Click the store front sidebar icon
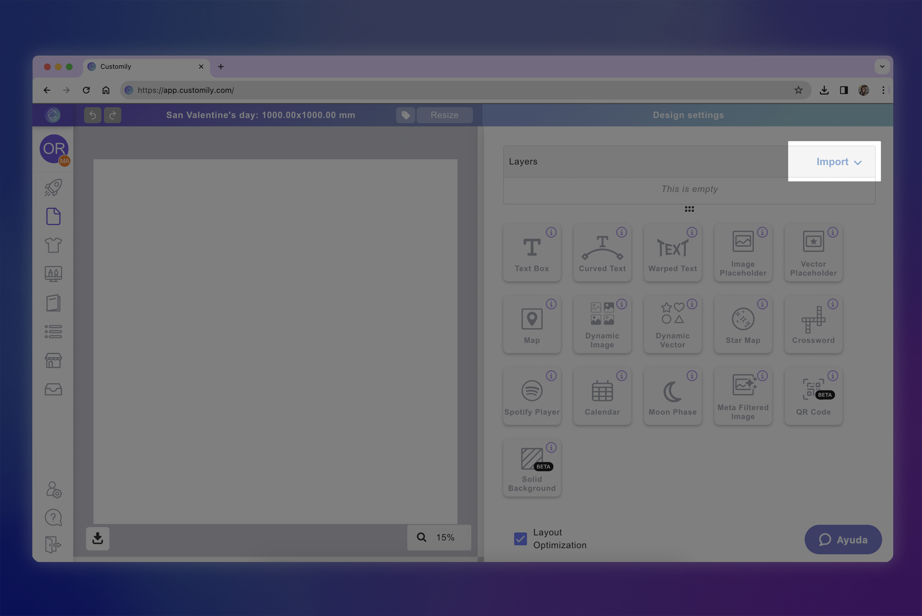922x616 pixels. pos(53,360)
